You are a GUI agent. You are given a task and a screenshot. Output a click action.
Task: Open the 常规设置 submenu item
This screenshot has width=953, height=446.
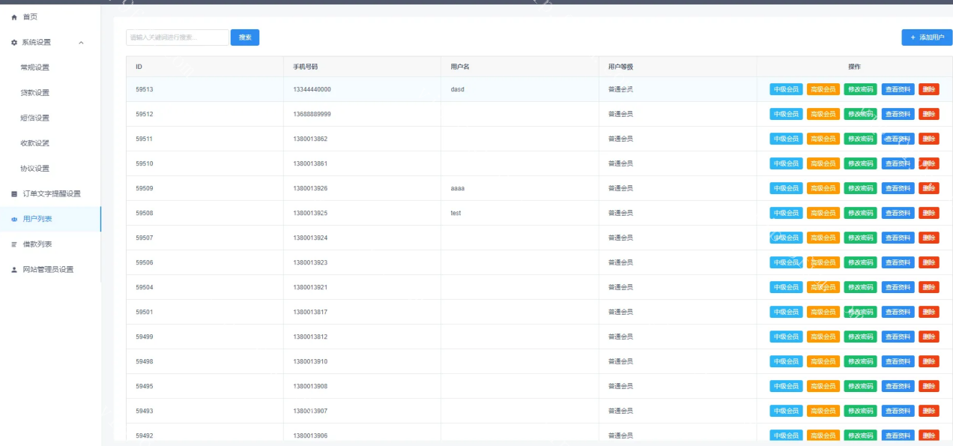(34, 67)
